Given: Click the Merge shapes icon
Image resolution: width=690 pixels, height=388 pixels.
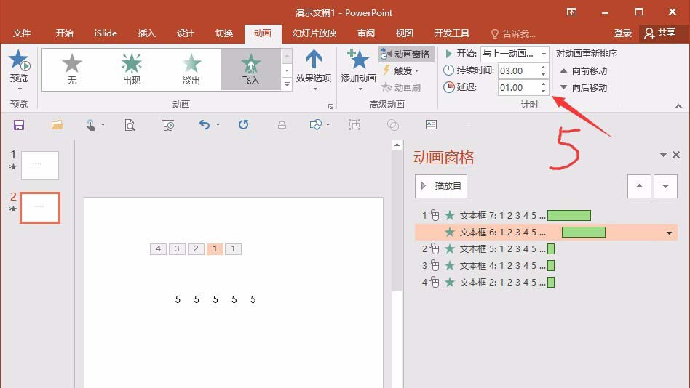Looking at the screenshot, I should pos(393,125).
